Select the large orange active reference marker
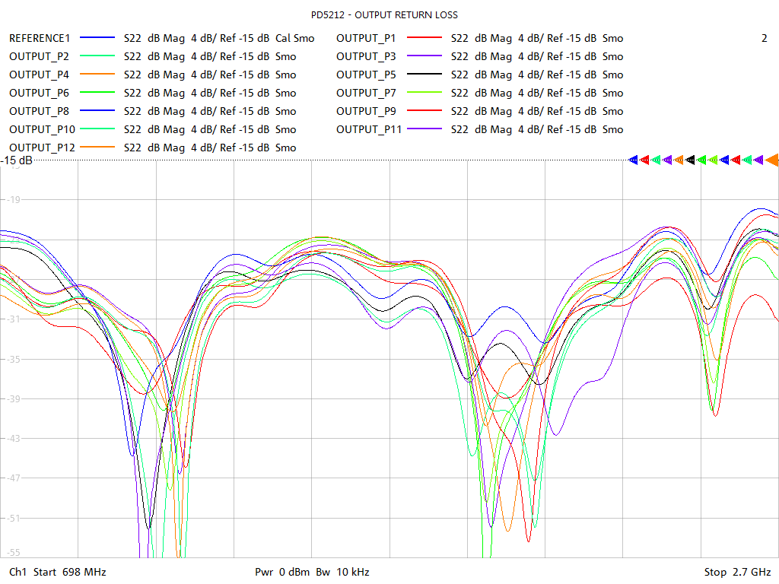The height and width of the screenshot is (584, 779). pyautogui.click(x=772, y=160)
